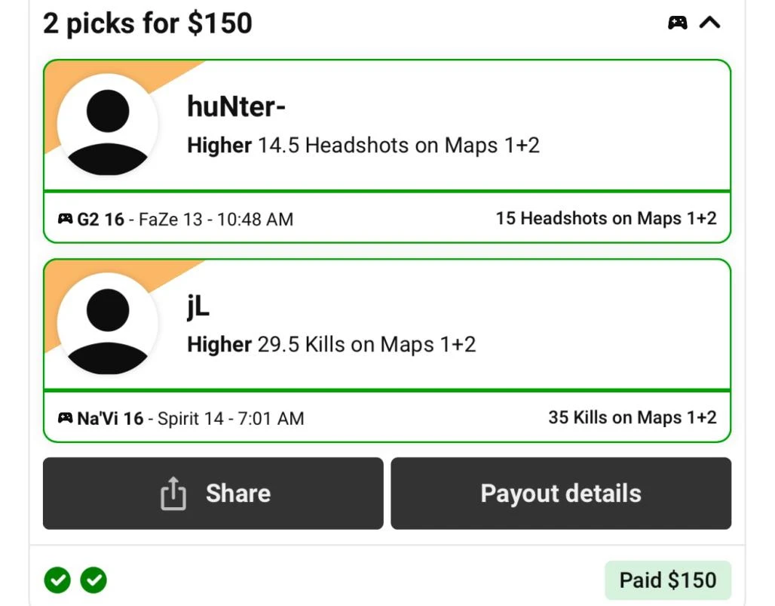
Task: Open Payout details
Action: (561, 494)
